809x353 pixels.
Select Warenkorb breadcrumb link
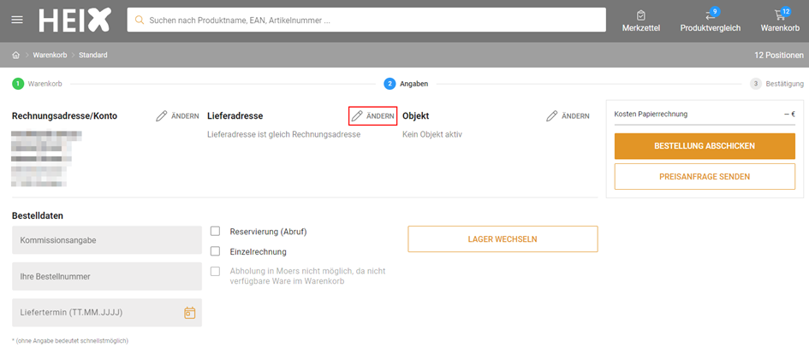point(51,55)
